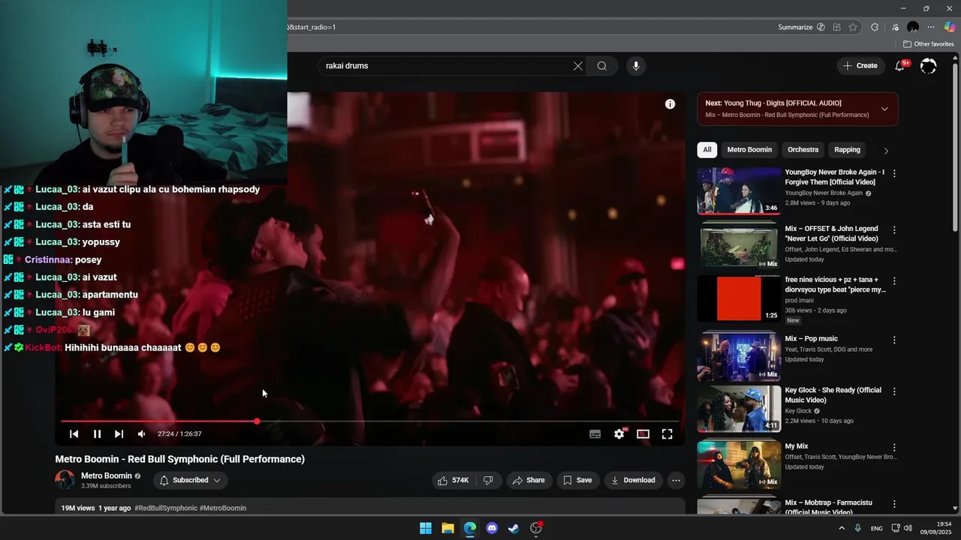Like the video with 574K likes
The height and width of the screenshot is (540, 961).
pos(453,480)
